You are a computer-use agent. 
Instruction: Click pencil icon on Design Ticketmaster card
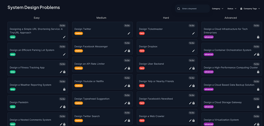click(x=193, y=33)
